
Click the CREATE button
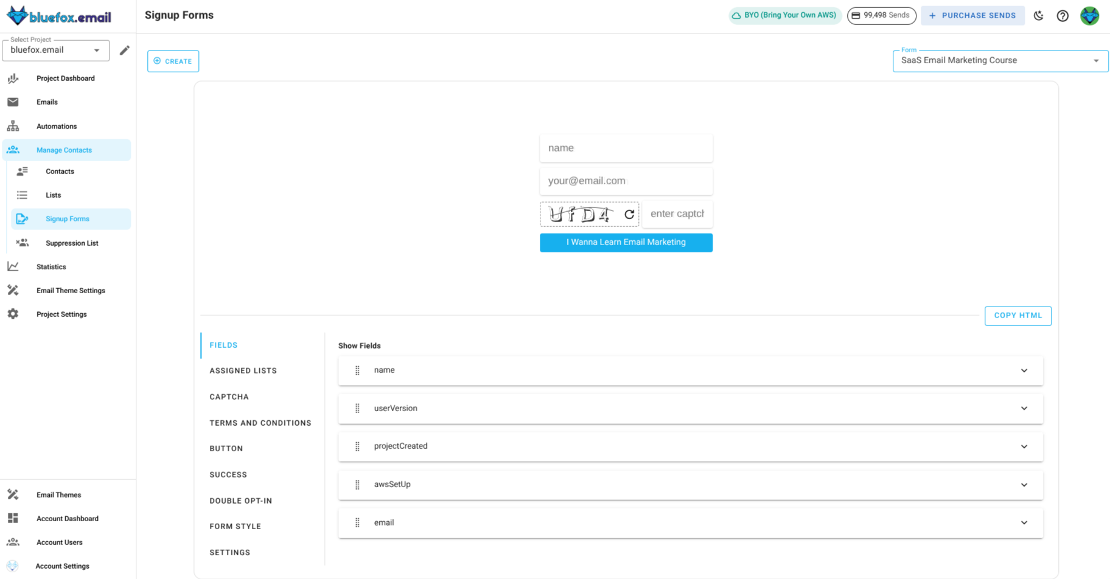(x=173, y=61)
